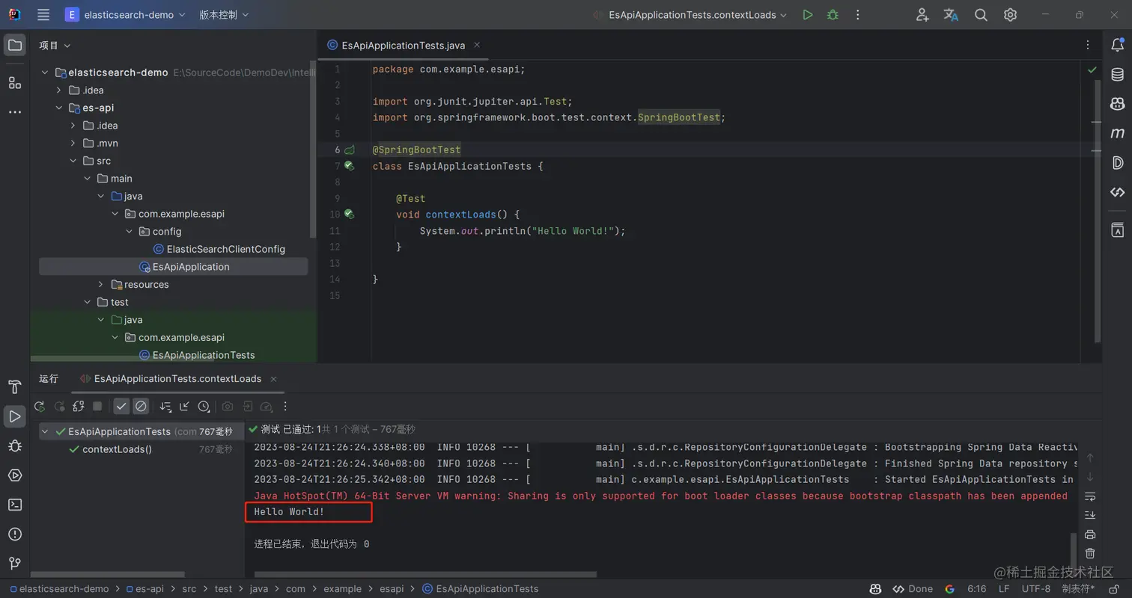Screen dimensions: 1132x598
Task: Toggle Show Passed tests checkmark
Action: [121, 407]
